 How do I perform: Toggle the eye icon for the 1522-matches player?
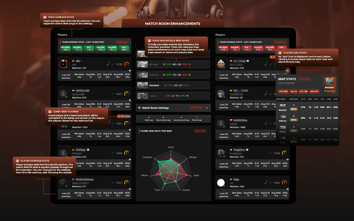[x=130, y=130]
